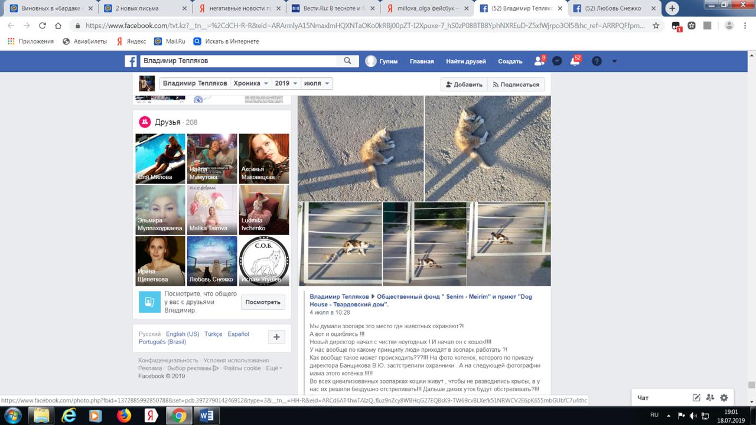
Task: Open friend requests icon
Action: [x=539, y=61]
